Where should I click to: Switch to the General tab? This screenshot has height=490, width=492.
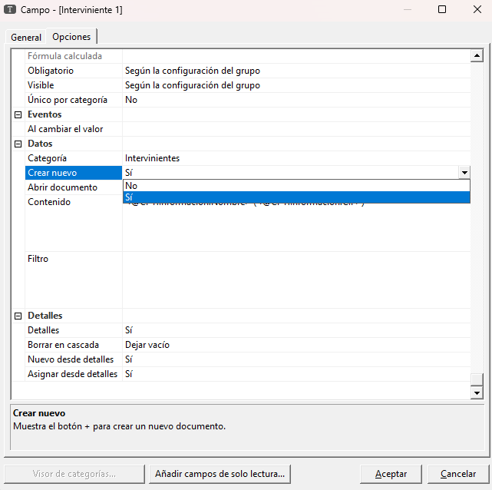(26, 38)
